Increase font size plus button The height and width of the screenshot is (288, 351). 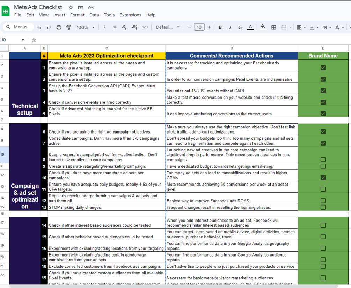[x=209, y=27]
